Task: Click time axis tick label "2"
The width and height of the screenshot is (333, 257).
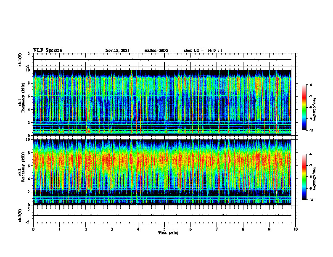Action: tap(86, 229)
